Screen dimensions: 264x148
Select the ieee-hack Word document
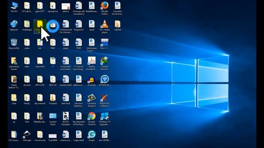click(x=66, y=99)
